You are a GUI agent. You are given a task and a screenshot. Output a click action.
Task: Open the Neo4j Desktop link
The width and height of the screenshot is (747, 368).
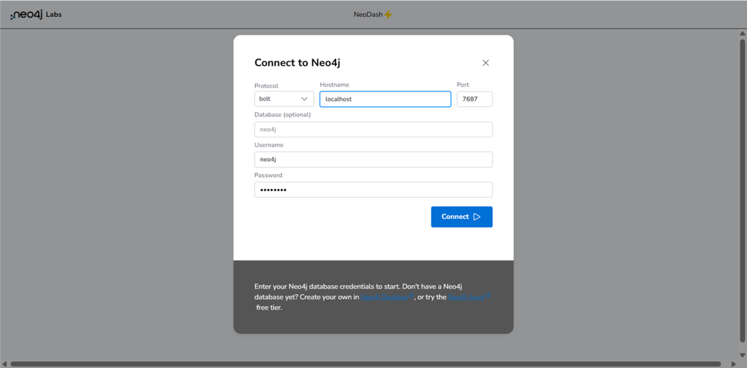coord(387,297)
